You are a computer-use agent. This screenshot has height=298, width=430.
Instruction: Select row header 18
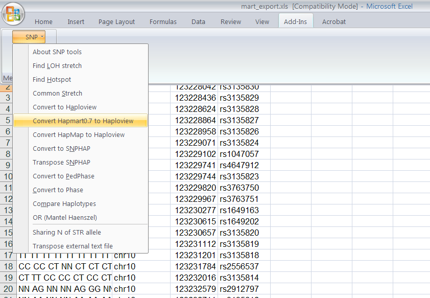point(8,266)
